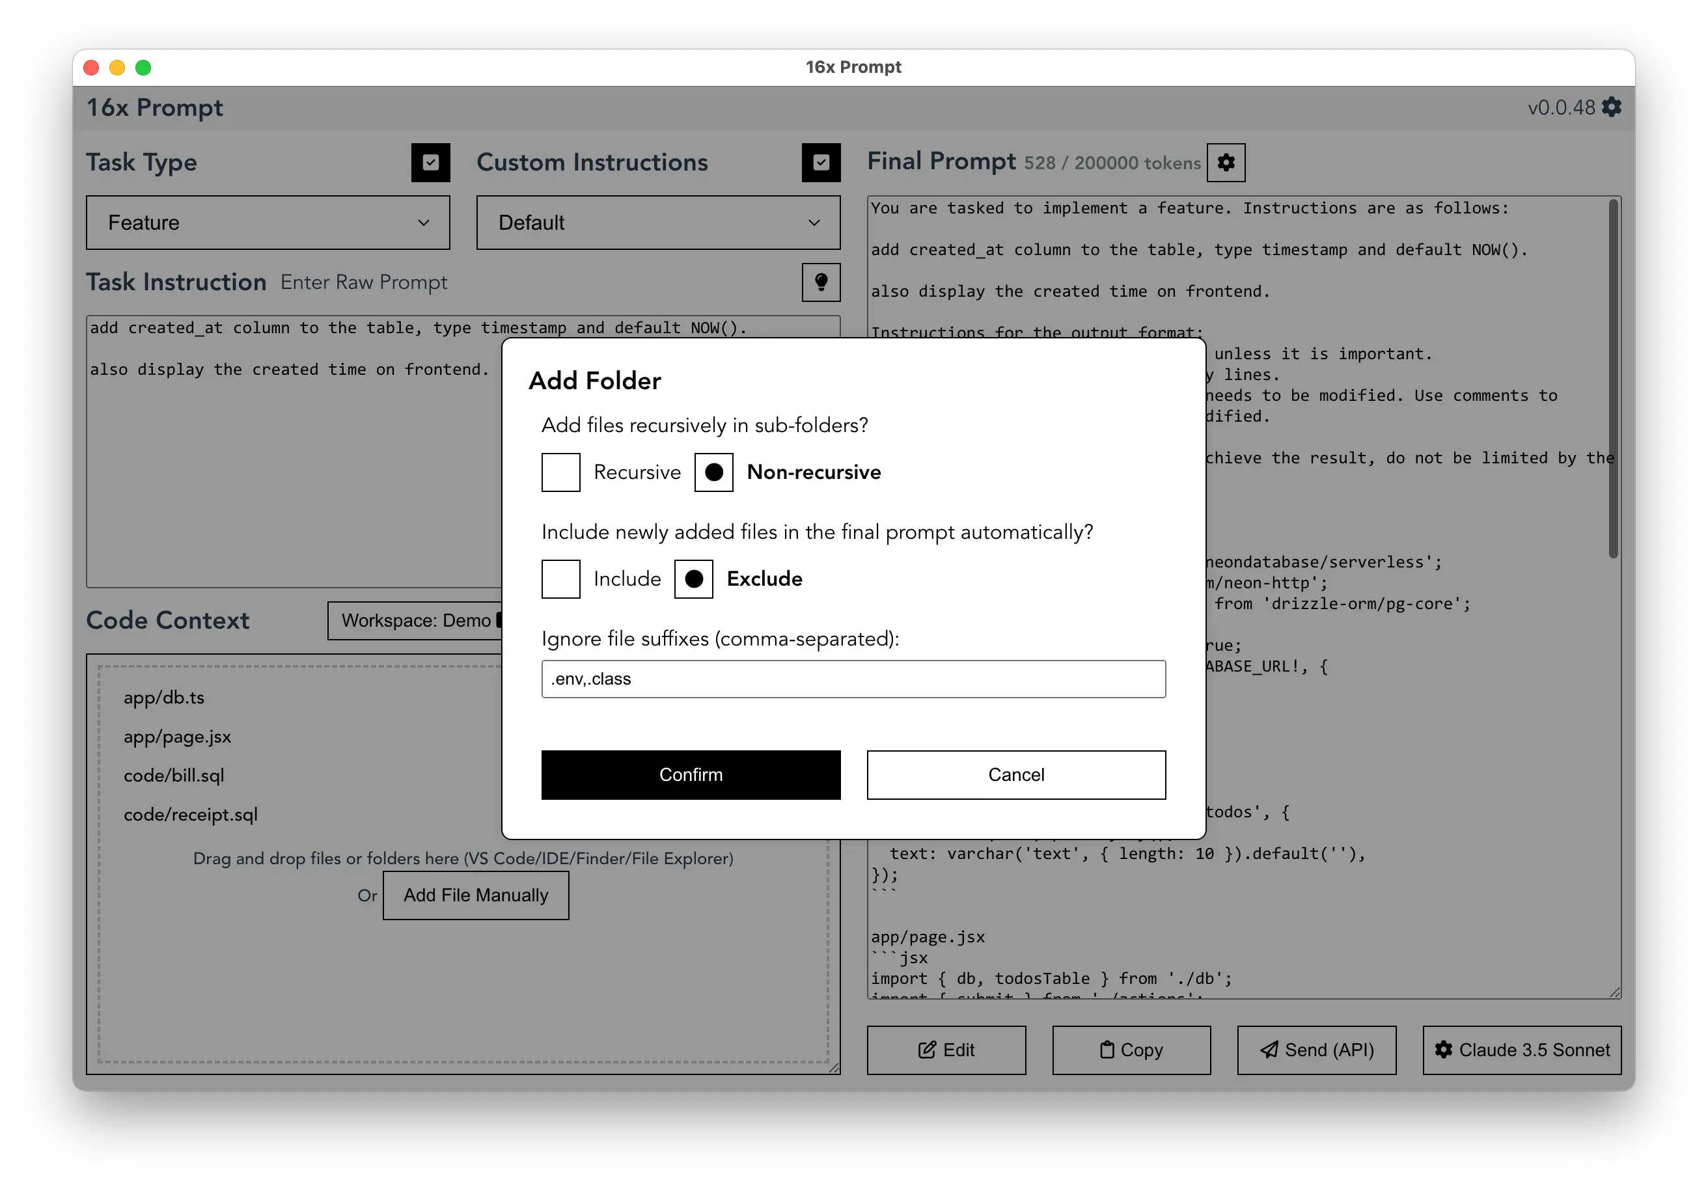Click the Custom Instructions checkmark icon button
1708x1187 pixels.
click(x=821, y=162)
